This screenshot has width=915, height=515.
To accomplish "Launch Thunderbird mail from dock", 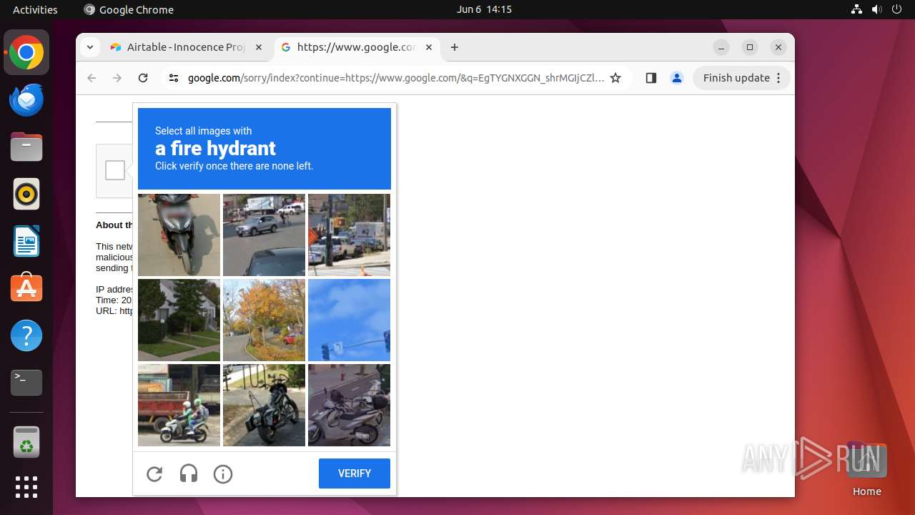I will 26,100.
